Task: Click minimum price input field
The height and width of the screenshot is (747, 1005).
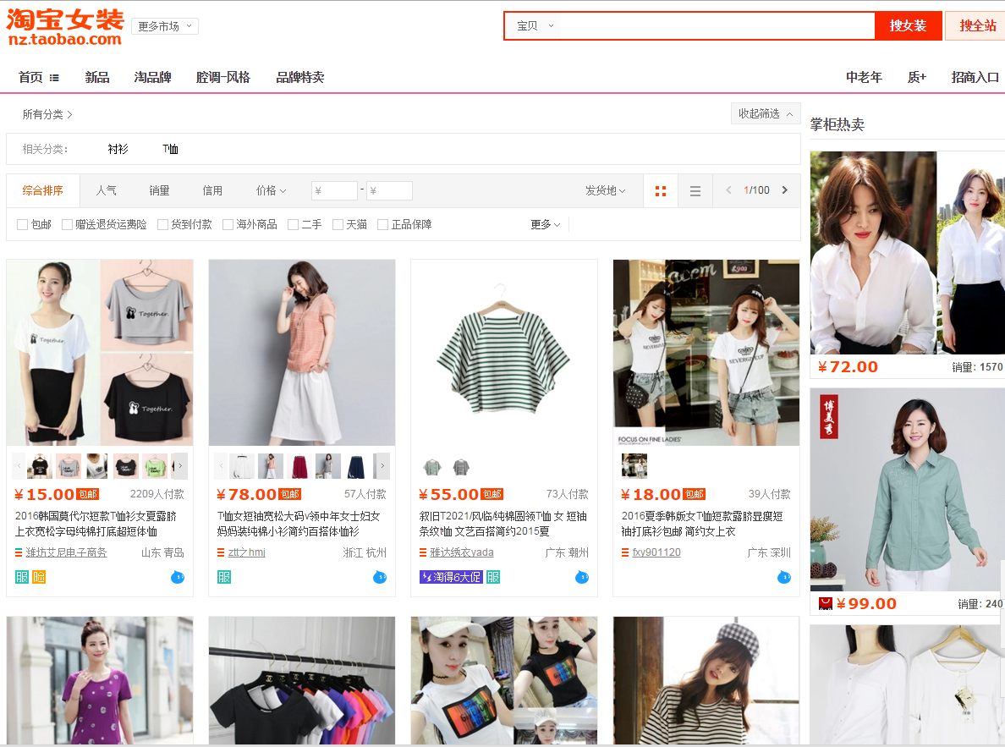Action: click(x=334, y=190)
